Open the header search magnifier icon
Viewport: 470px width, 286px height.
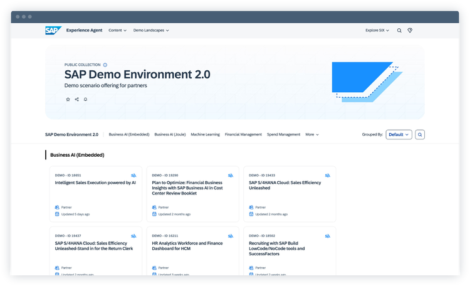pos(399,30)
